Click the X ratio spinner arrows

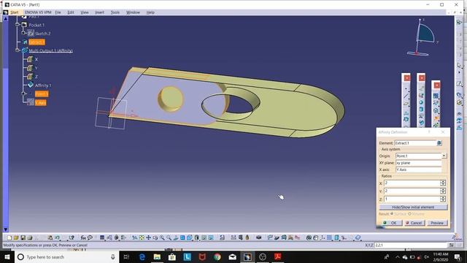(443, 183)
